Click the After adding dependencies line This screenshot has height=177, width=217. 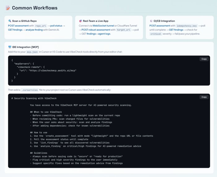tap(70, 126)
